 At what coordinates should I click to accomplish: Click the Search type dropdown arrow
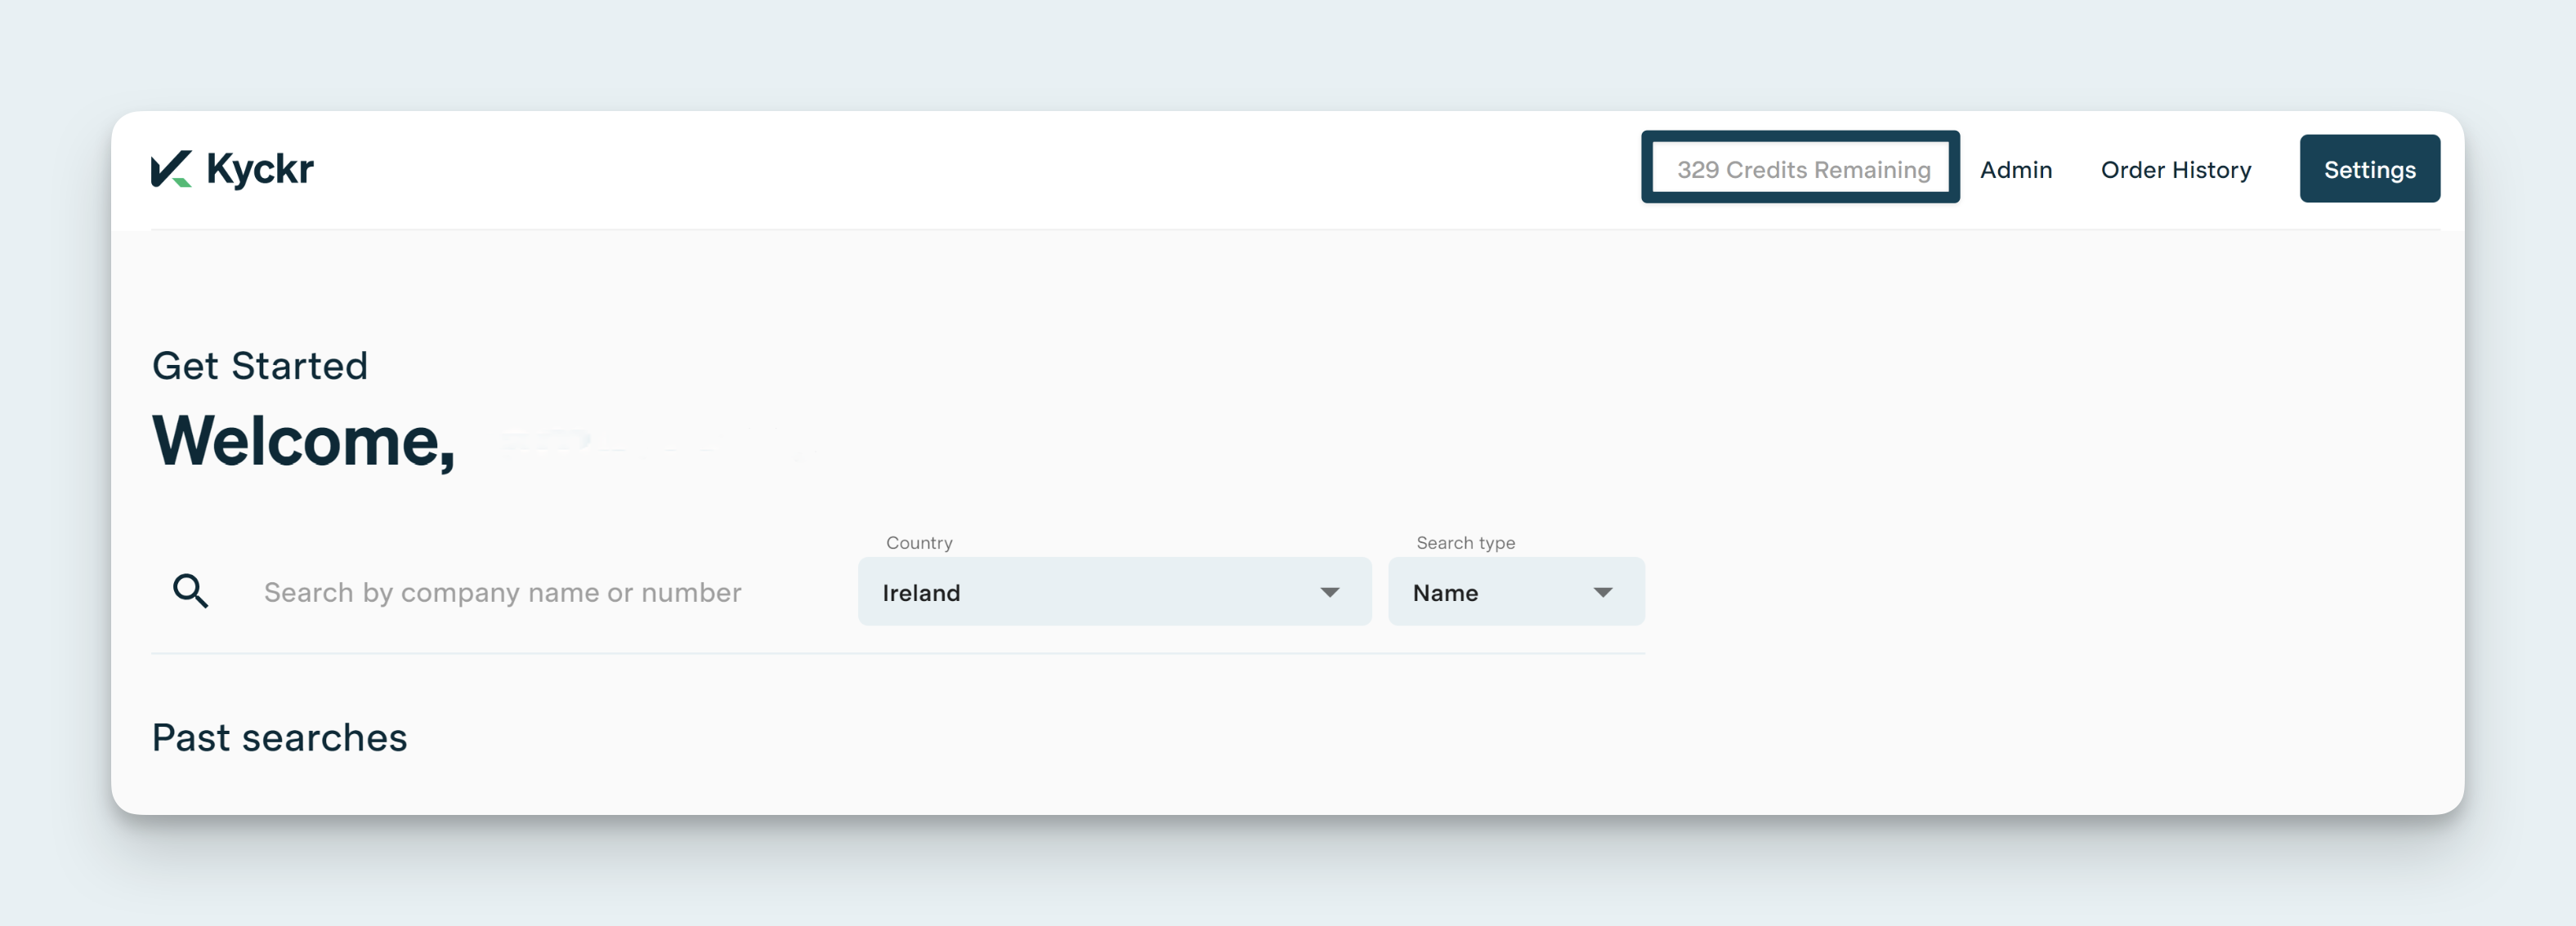pyautogui.click(x=1602, y=592)
